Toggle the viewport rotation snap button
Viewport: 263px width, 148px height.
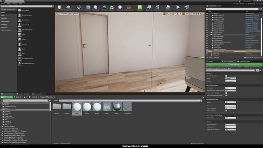pos(184,14)
